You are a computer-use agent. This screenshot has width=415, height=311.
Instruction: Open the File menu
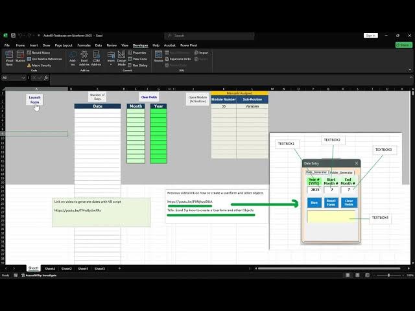[x=7, y=45]
